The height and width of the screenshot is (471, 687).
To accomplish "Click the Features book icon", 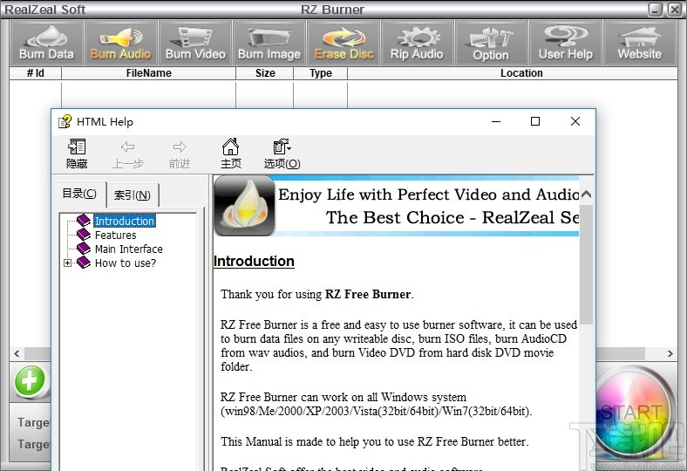I will point(83,235).
